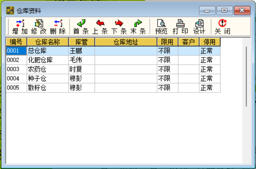This screenshot has height=169, width=256.
Task: Click the 仓库名称 column header
Action: [48, 42]
